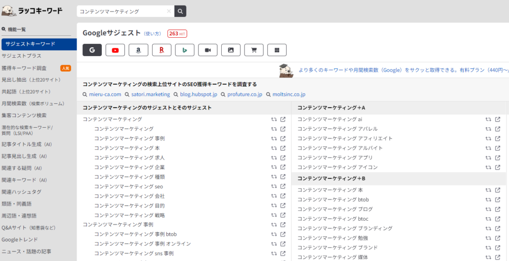This screenshot has width=509, height=261.
Task: Open moltsinc.co.jp site link
Action: click(289, 94)
